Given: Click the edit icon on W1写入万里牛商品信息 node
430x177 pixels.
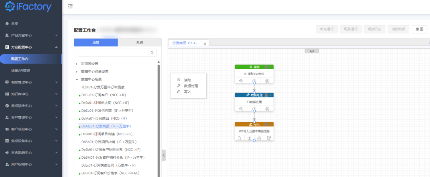Looking at the screenshot, I should click(x=269, y=138).
